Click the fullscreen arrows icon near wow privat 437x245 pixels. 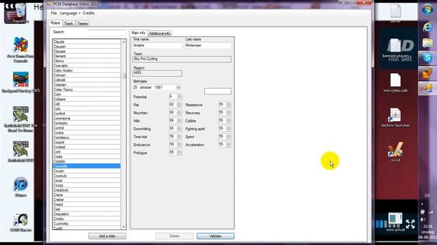pyautogui.click(x=410, y=224)
